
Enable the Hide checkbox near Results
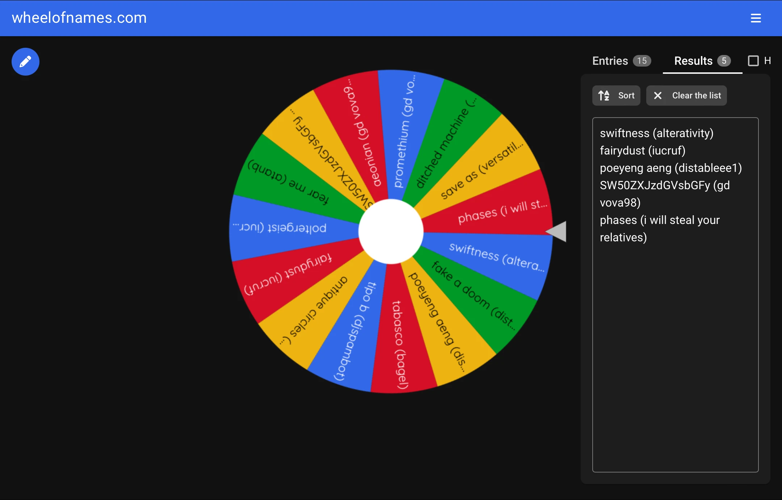[x=754, y=61]
